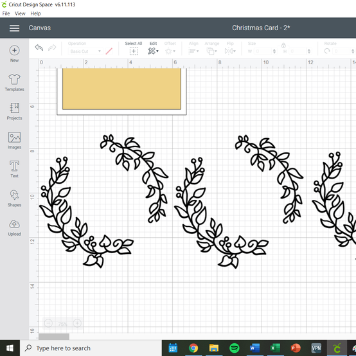Zoom out with the minus button

pos(48,323)
